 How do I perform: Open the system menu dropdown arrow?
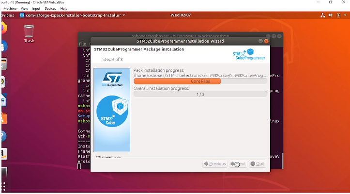coord(345,15)
